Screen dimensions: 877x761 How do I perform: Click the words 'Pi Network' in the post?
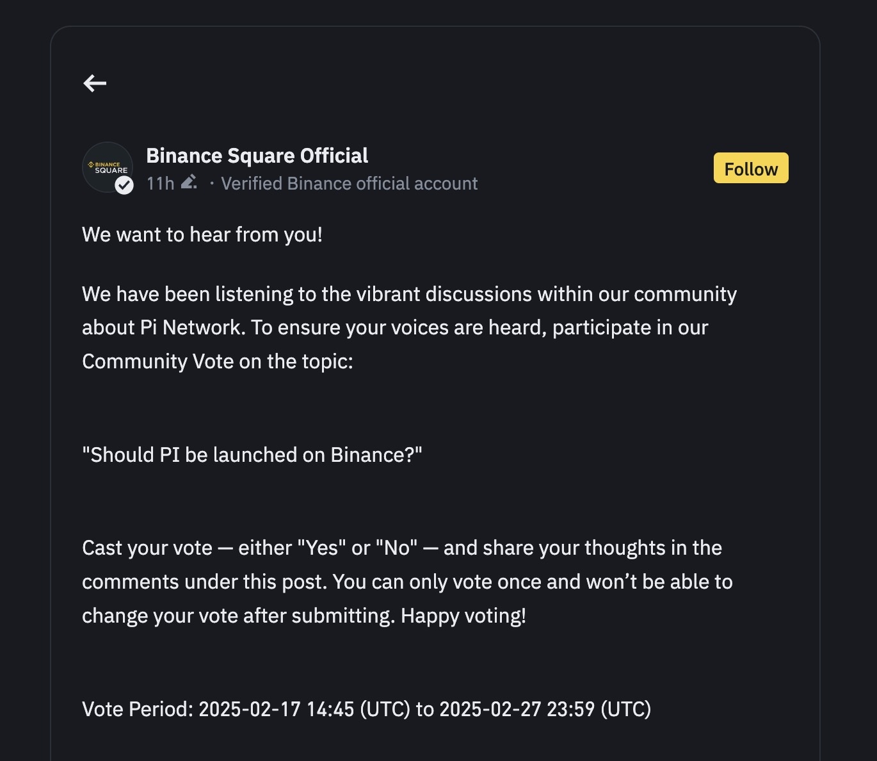(x=191, y=327)
